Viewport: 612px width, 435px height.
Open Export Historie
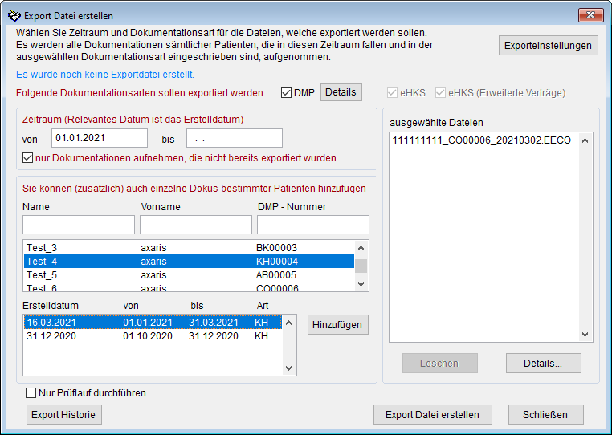pos(64,415)
